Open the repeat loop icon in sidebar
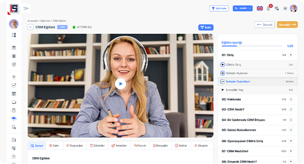Screen dimensions: 304x164 pyautogui.click(x=14, y=102)
